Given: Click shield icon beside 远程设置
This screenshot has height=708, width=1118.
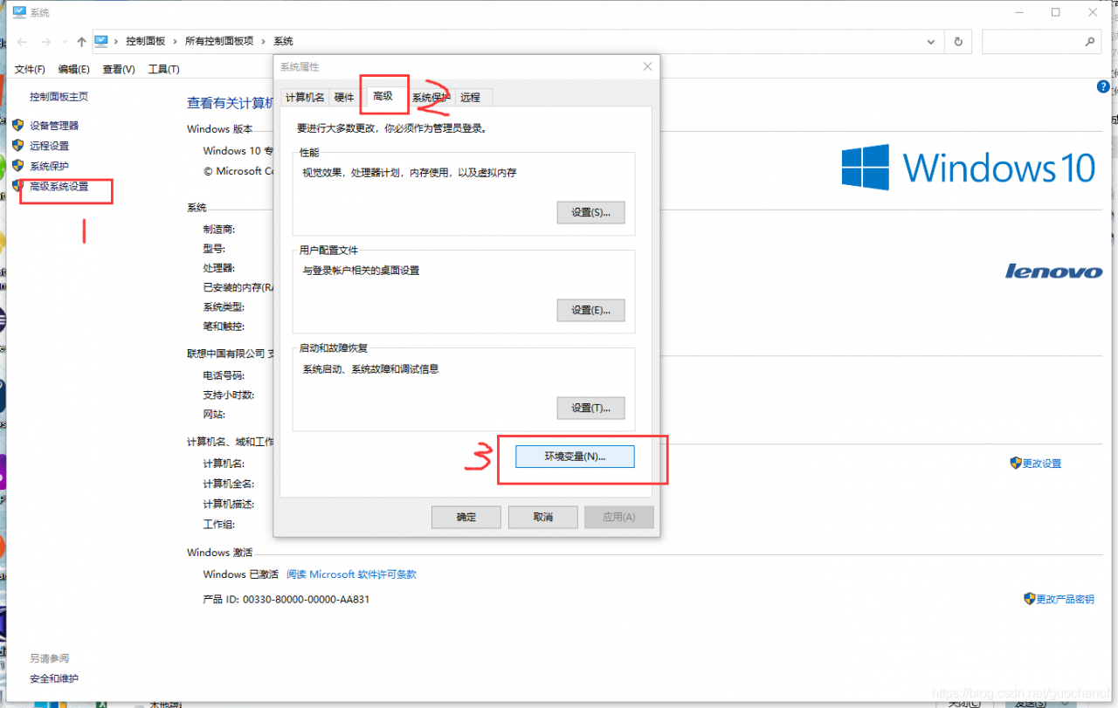Looking at the screenshot, I should [17, 145].
